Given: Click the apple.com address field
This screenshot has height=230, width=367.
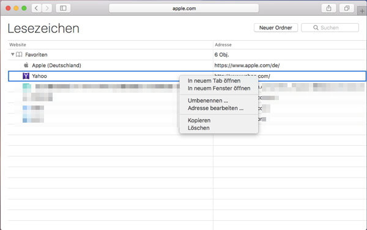Looking at the screenshot, I should (184, 9).
